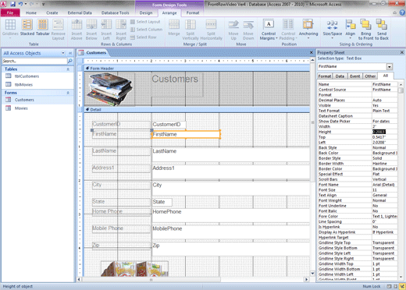Viewport: 406px width, 290px height.
Task: Open the FirstName object selector dropdown
Action: 390,67
